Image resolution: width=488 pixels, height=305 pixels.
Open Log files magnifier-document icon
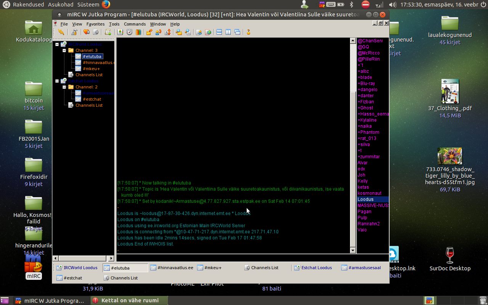coord(188,32)
